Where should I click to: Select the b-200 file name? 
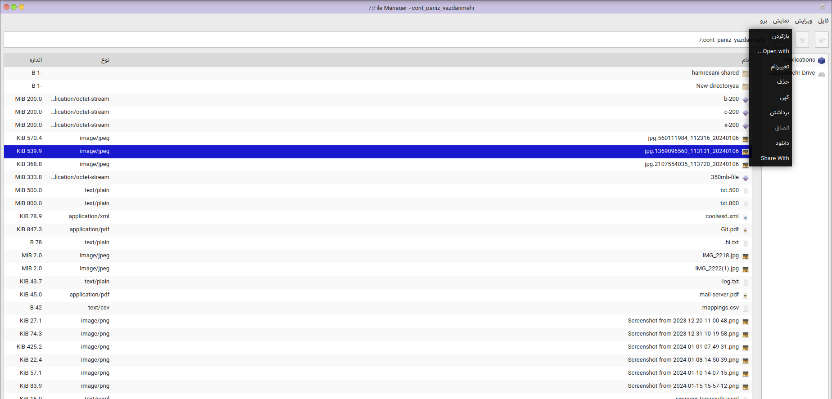(x=731, y=99)
